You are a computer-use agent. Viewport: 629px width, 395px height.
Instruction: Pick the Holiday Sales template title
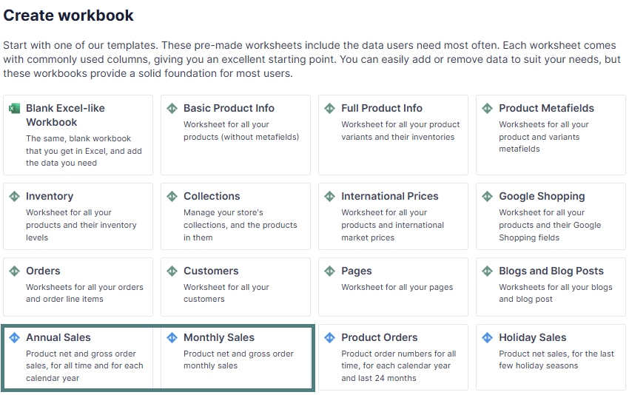pos(532,337)
